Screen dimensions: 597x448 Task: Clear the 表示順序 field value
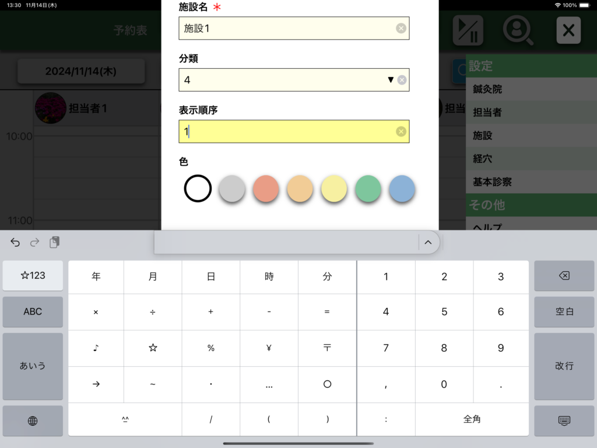pyautogui.click(x=401, y=131)
